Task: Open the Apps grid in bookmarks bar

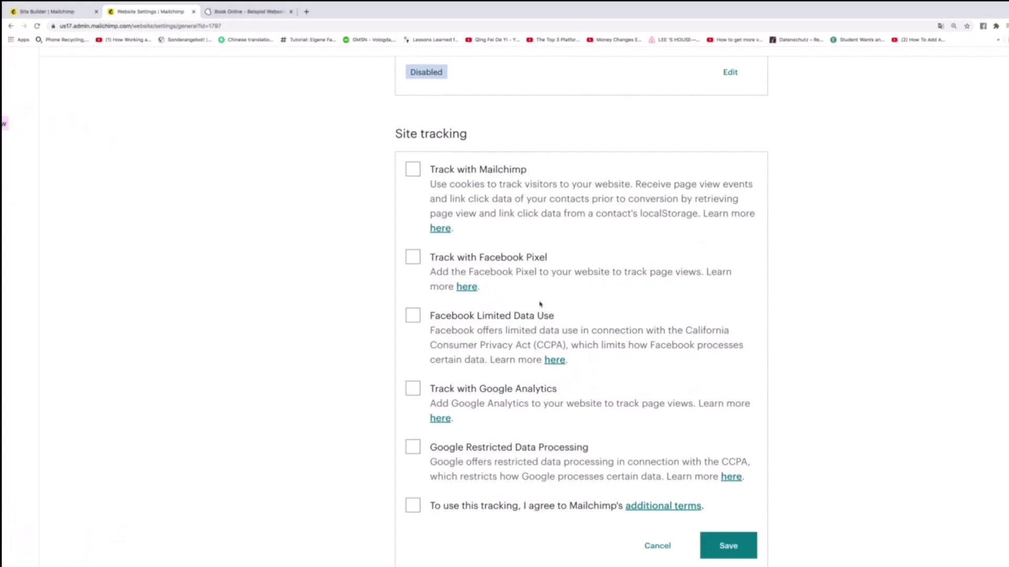Action: (18, 39)
